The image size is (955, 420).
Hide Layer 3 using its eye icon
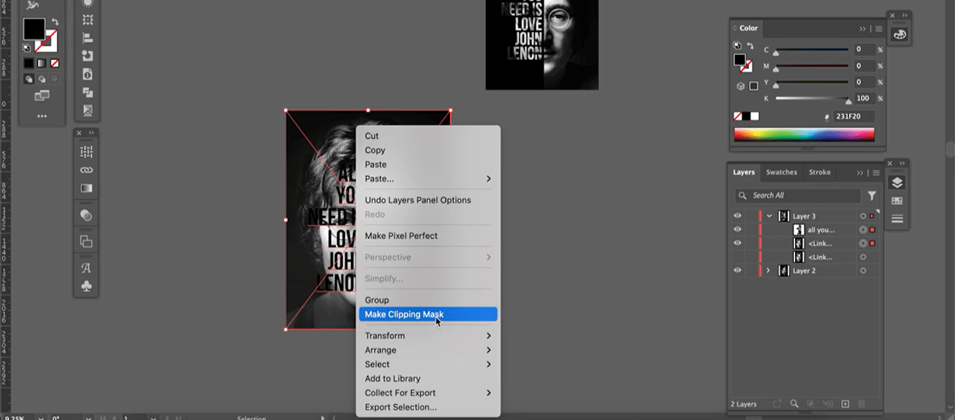tap(737, 216)
